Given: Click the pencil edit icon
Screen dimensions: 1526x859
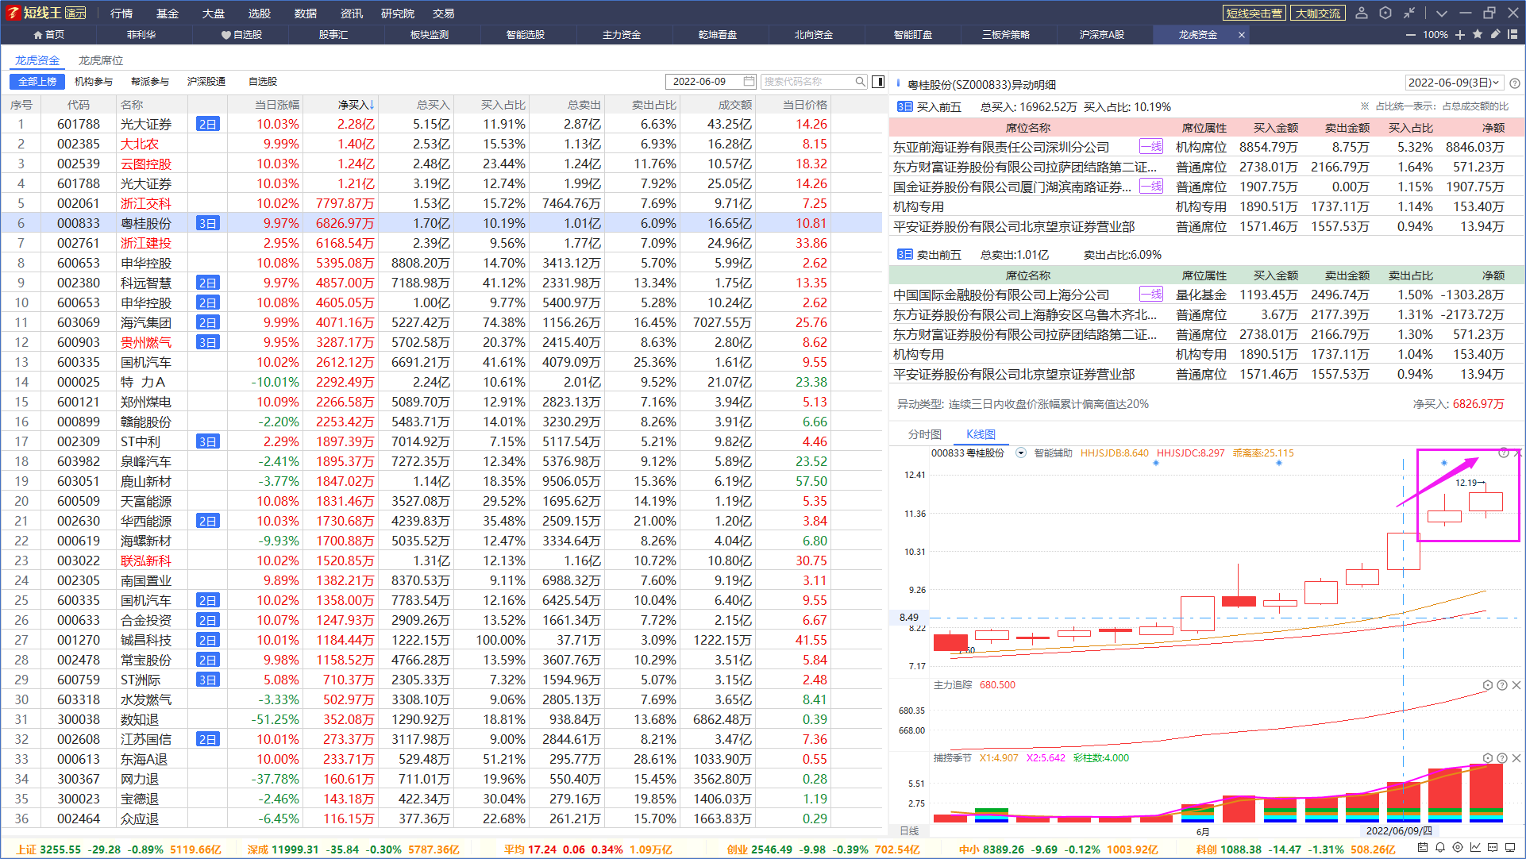Looking at the screenshot, I should pyautogui.click(x=1495, y=34).
